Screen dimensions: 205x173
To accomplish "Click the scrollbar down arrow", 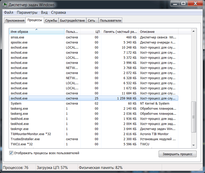I will point(194,145).
